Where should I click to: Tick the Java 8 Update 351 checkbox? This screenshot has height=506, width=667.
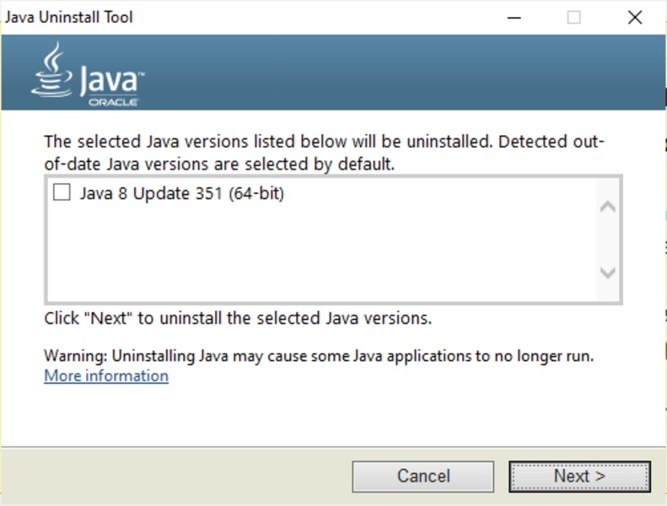coord(62,192)
